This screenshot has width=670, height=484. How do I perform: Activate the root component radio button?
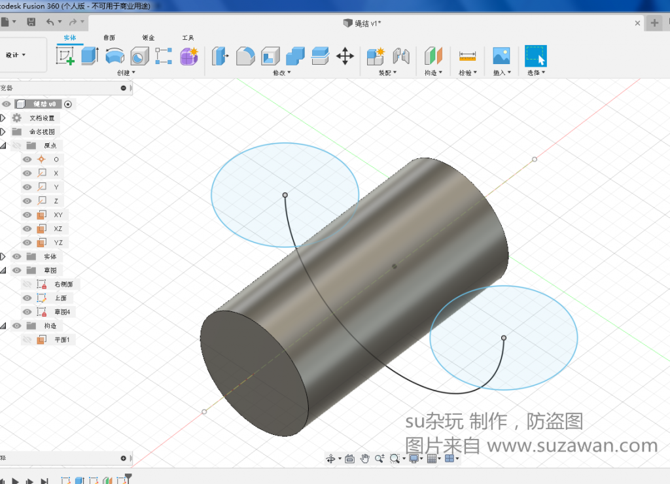tap(68, 104)
